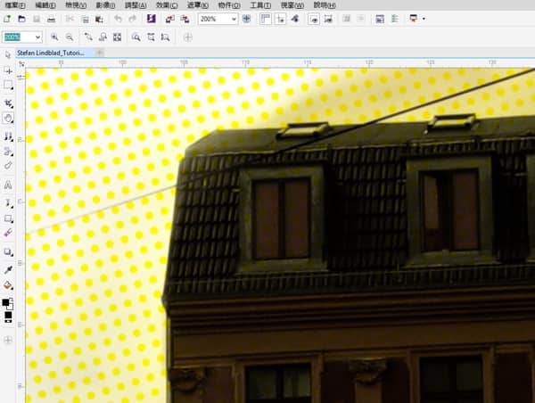Image resolution: width=535 pixels, height=403 pixels.
Task: Click the foreground color swatch
Action: tap(6, 303)
